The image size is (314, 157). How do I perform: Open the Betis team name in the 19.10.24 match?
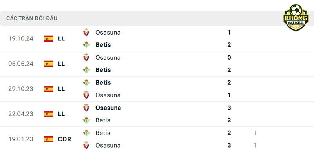click(103, 45)
